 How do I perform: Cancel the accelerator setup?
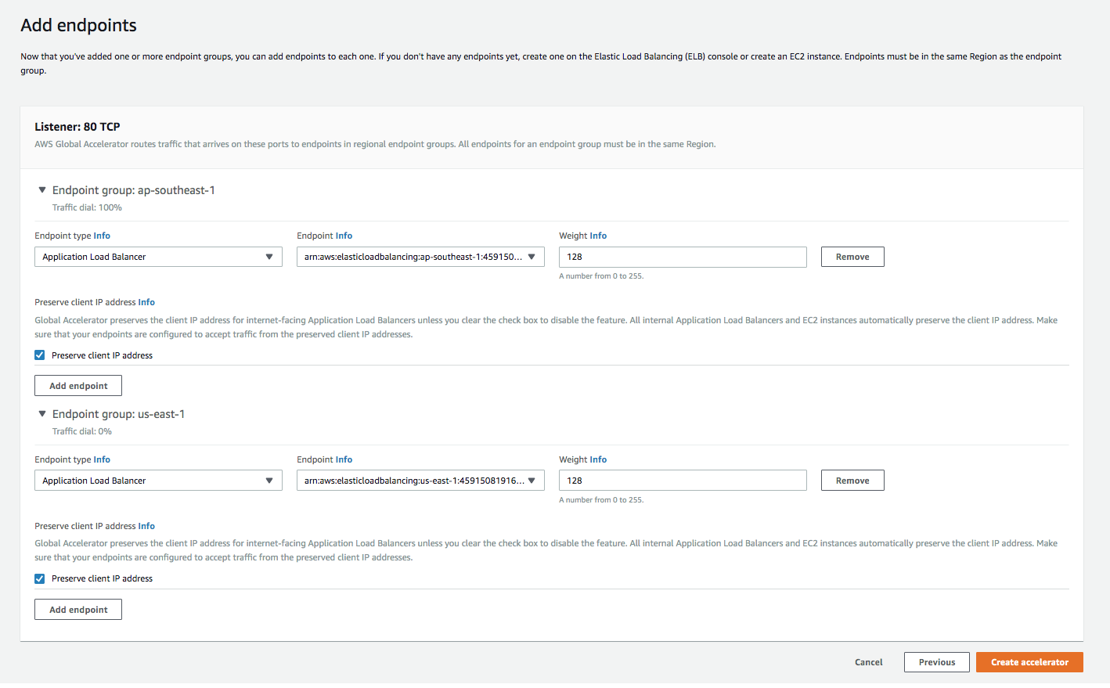868,662
